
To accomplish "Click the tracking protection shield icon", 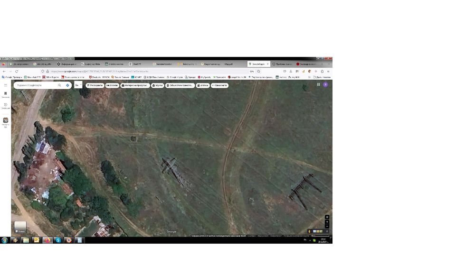I will coord(43,71).
